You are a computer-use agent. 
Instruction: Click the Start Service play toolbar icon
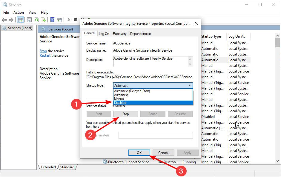point(69,20)
